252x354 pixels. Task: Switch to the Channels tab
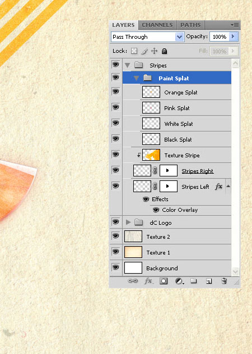[x=157, y=25]
